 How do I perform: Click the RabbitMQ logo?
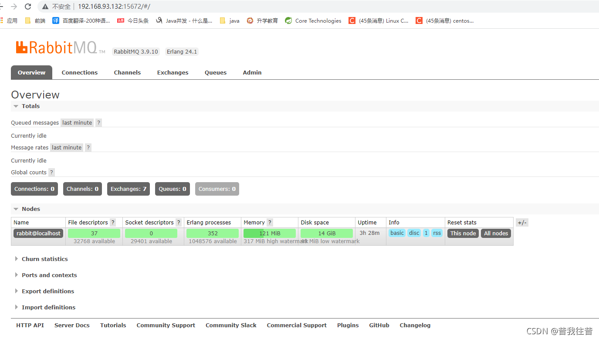coord(61,47)
